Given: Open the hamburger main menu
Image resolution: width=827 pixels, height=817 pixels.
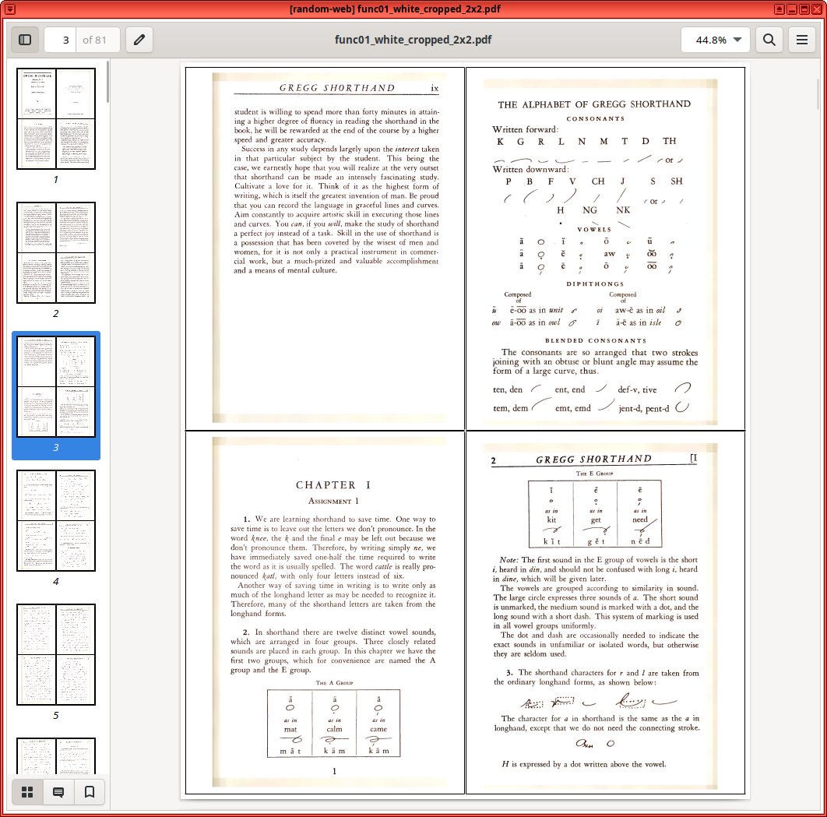Looking at the screenshot, I should pyautogui.click(x=801, y=40).
